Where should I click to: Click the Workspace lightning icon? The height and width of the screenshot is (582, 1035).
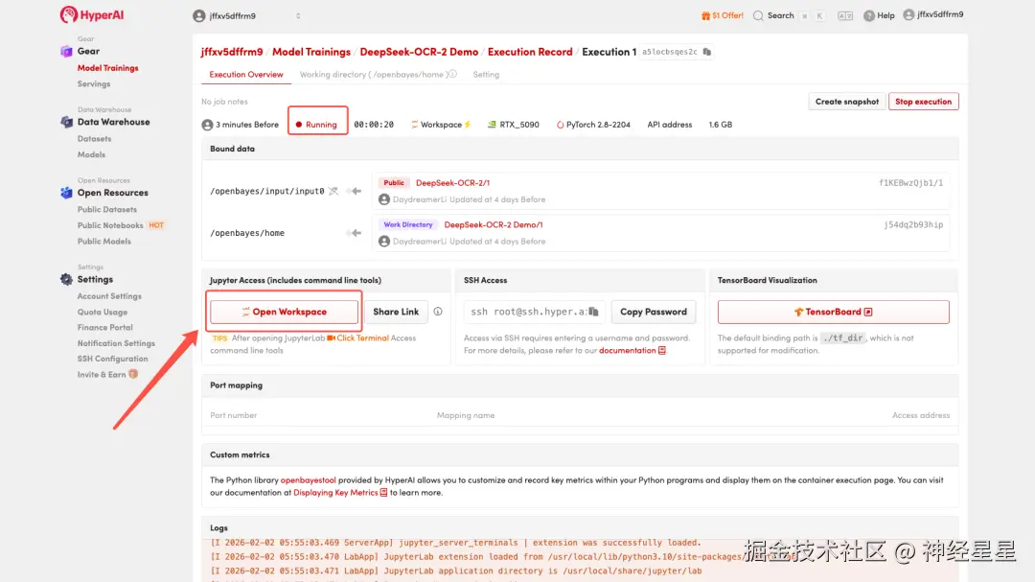[x=468, y=125]
